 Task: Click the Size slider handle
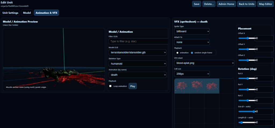click(254, 111)
